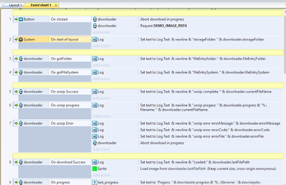The height and width of the screenshot is (185, 286).
Task: Click Log icon in the storageFolder action
Action: (94, 40)
